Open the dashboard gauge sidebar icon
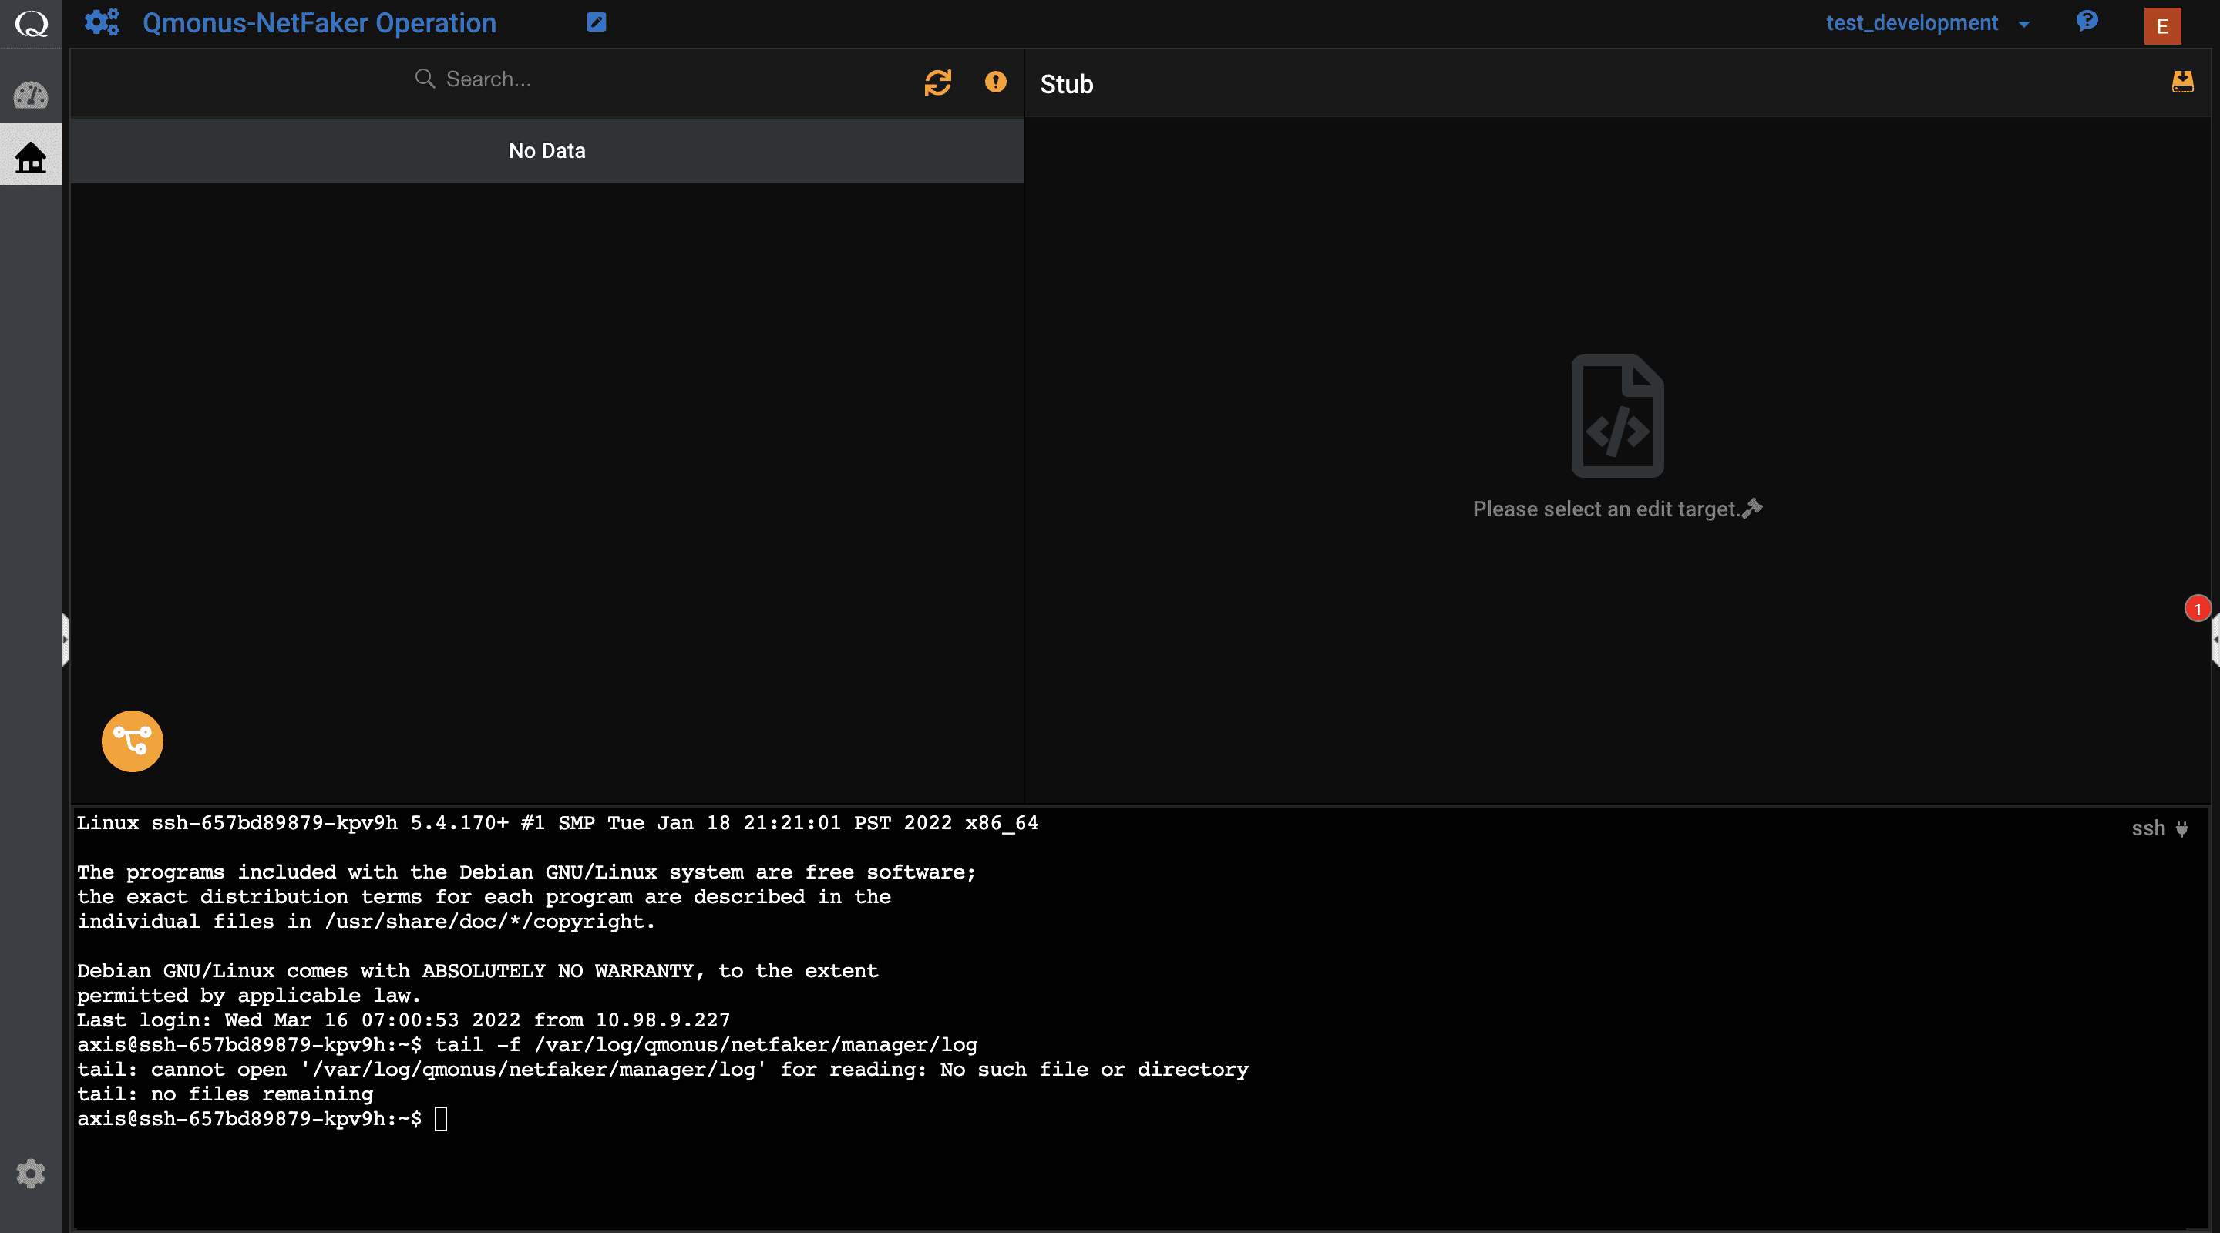Viewport: 2220px width, 1233px height. pos(31,94)
